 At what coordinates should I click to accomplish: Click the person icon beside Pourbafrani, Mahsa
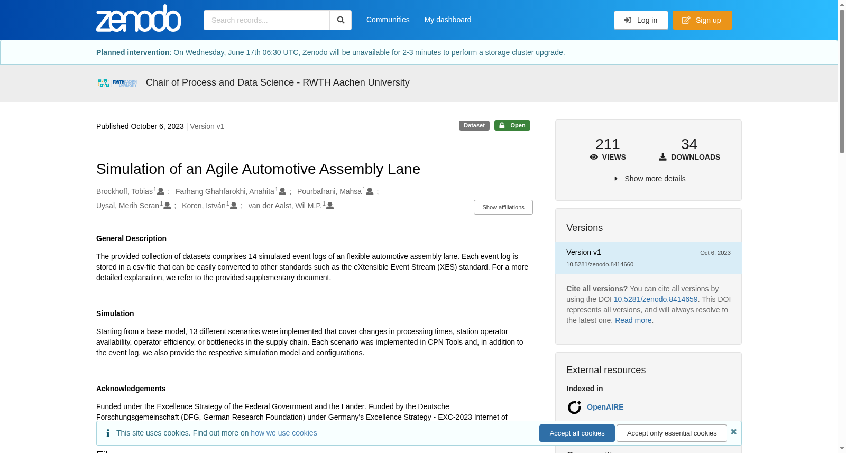coord(370,191)
